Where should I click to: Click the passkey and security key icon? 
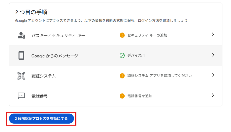pyautogui.click(x=21, y=35)
